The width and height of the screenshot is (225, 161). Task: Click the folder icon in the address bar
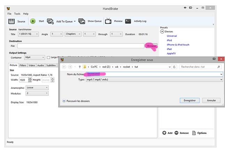tap(85, 67)
